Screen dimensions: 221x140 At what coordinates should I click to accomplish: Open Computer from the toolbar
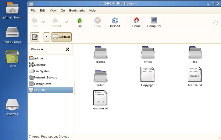tap(154, 22)
